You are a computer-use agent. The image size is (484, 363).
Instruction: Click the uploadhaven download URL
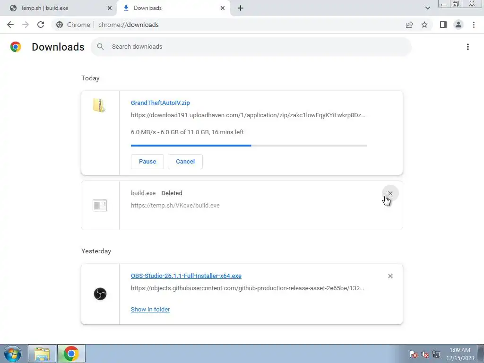coord(248,115)
